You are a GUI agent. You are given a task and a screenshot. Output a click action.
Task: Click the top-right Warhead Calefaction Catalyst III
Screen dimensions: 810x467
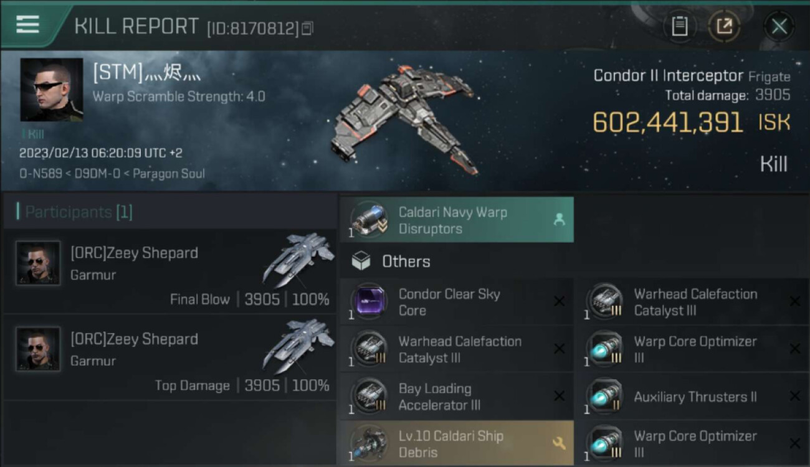coord(692,301)
